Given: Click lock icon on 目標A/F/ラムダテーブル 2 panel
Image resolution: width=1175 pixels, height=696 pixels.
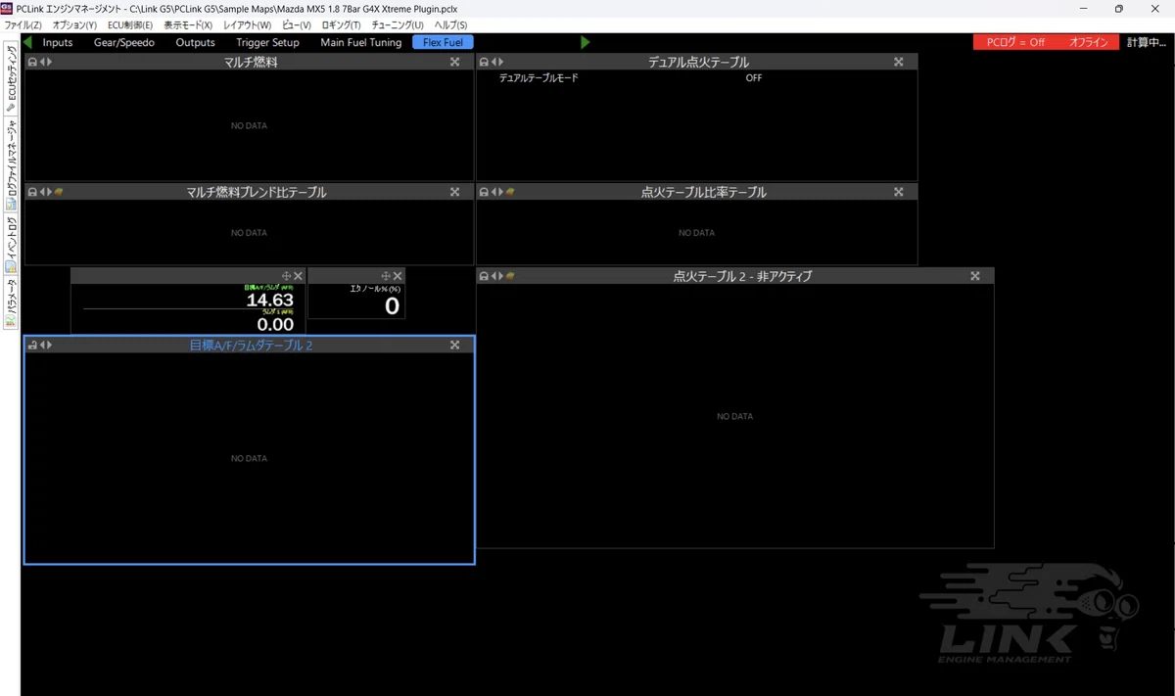Looking at the screenshot, I should pos(32,345).
